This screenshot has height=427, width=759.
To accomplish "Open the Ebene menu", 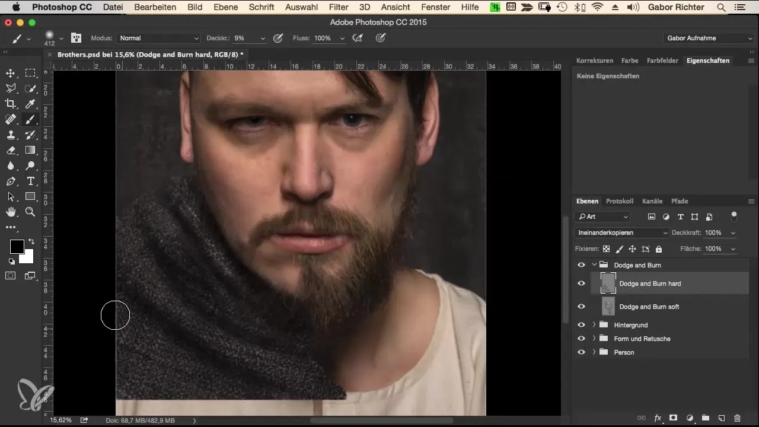I will [225, 7].
